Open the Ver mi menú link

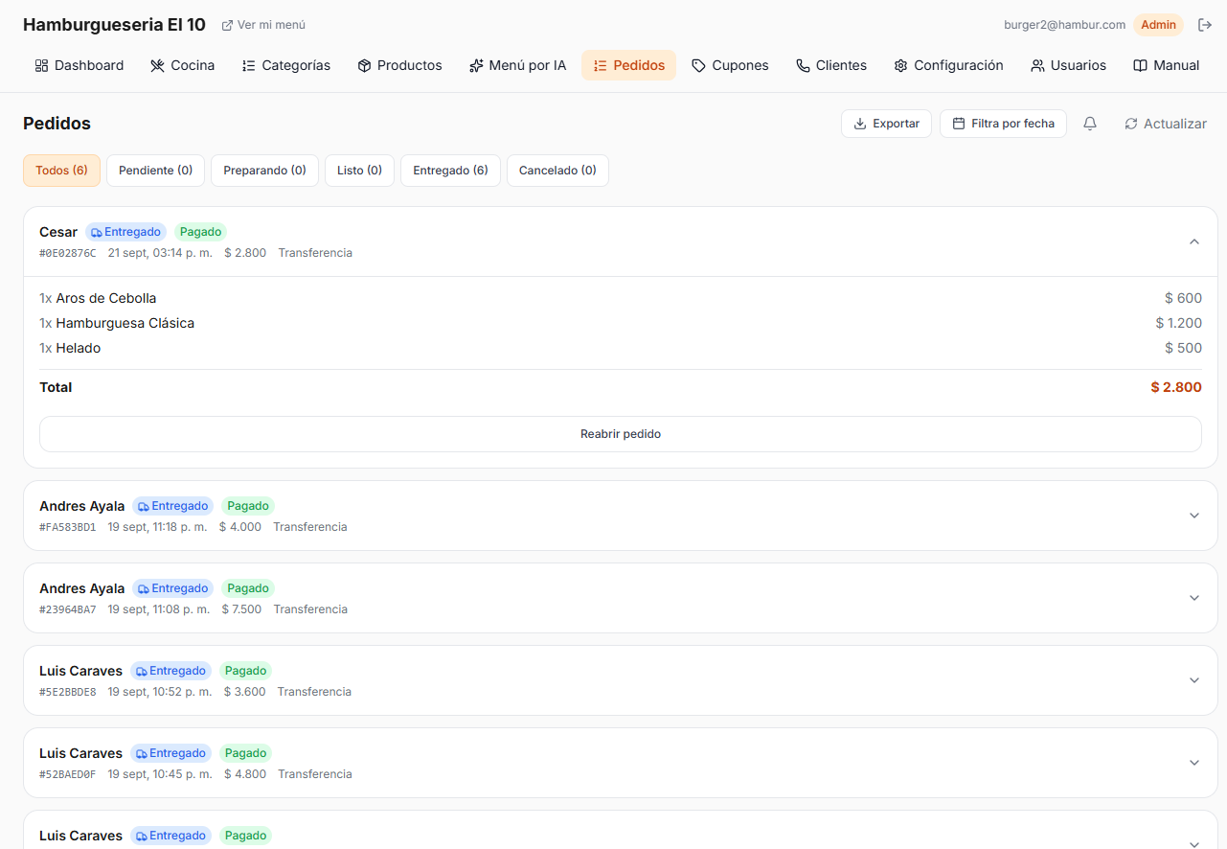click(263, 25)
